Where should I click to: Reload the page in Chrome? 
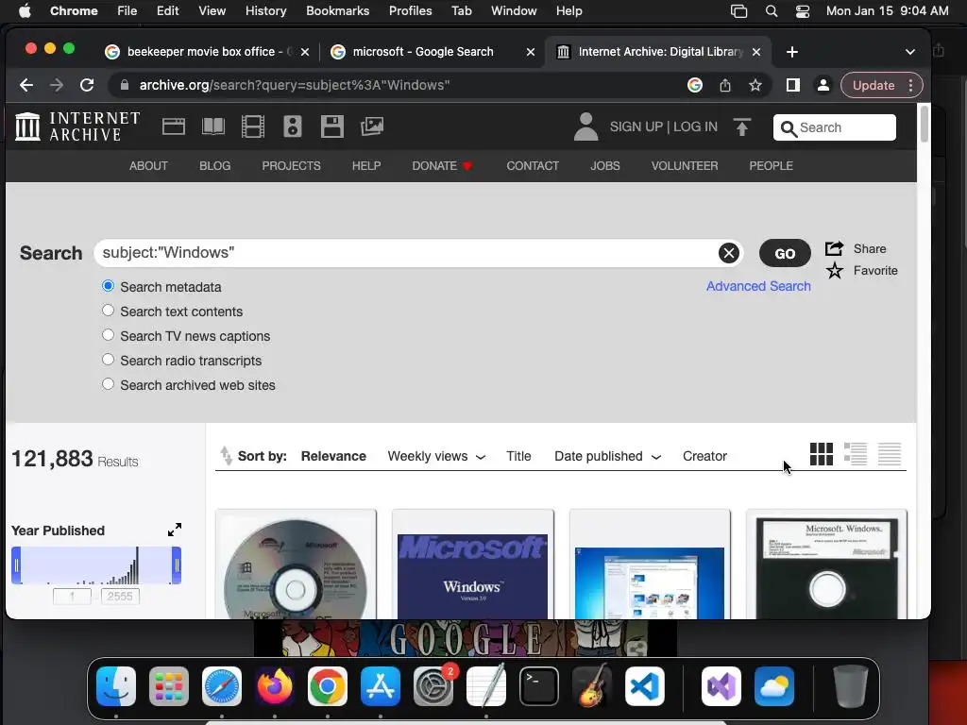pyautogui.click(x=87, y=85)
